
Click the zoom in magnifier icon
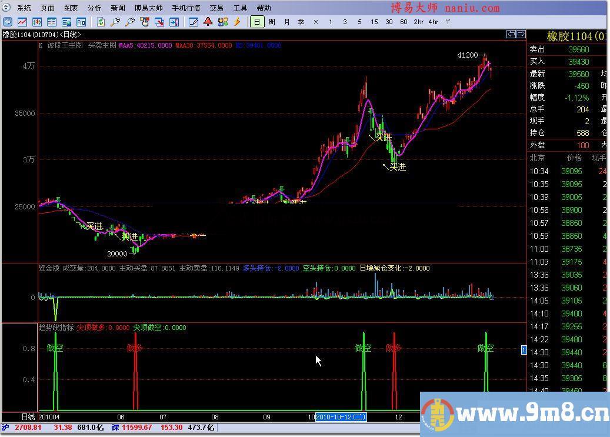116,22
